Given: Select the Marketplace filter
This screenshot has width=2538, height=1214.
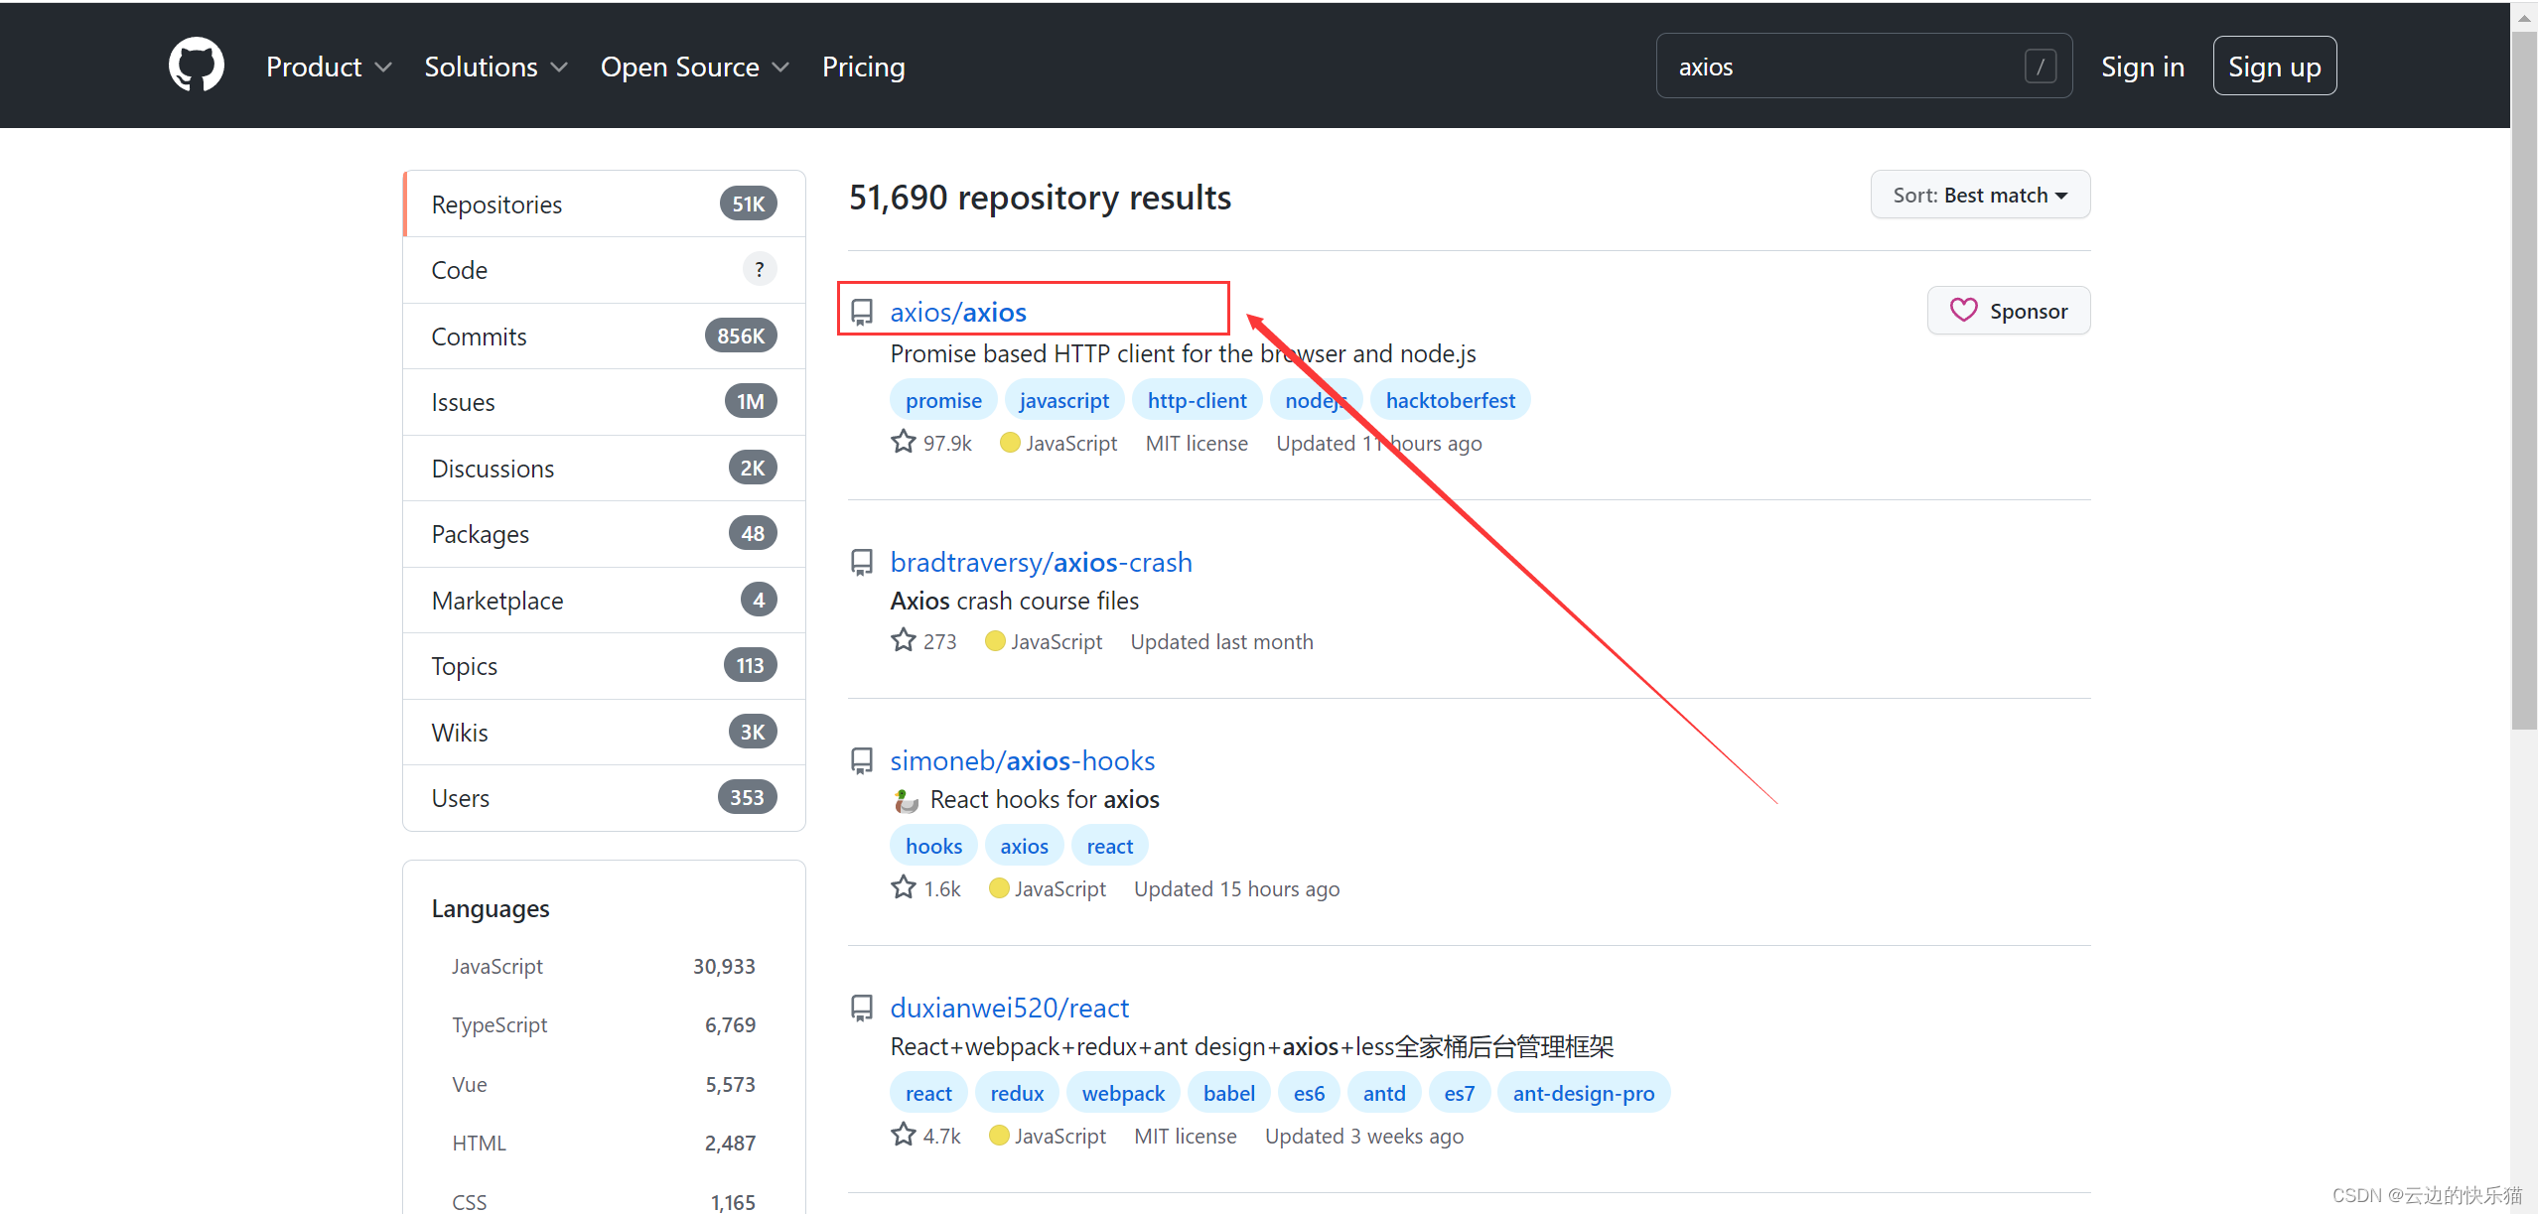Looking at the screenshot, I should click(604, 601).
